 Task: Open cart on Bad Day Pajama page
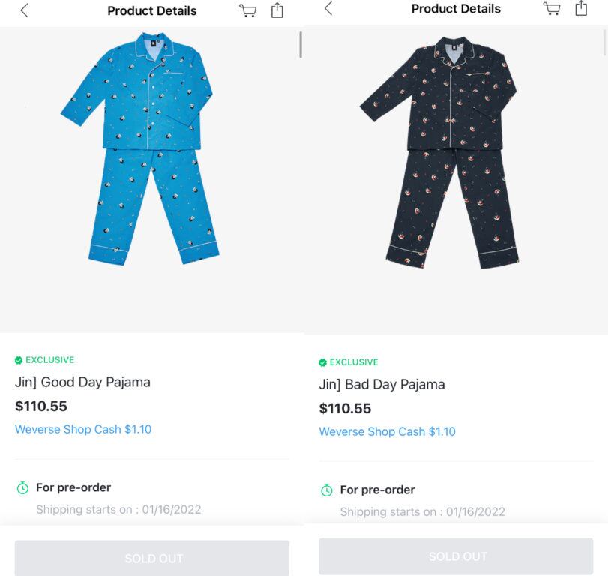coord(552,8)
